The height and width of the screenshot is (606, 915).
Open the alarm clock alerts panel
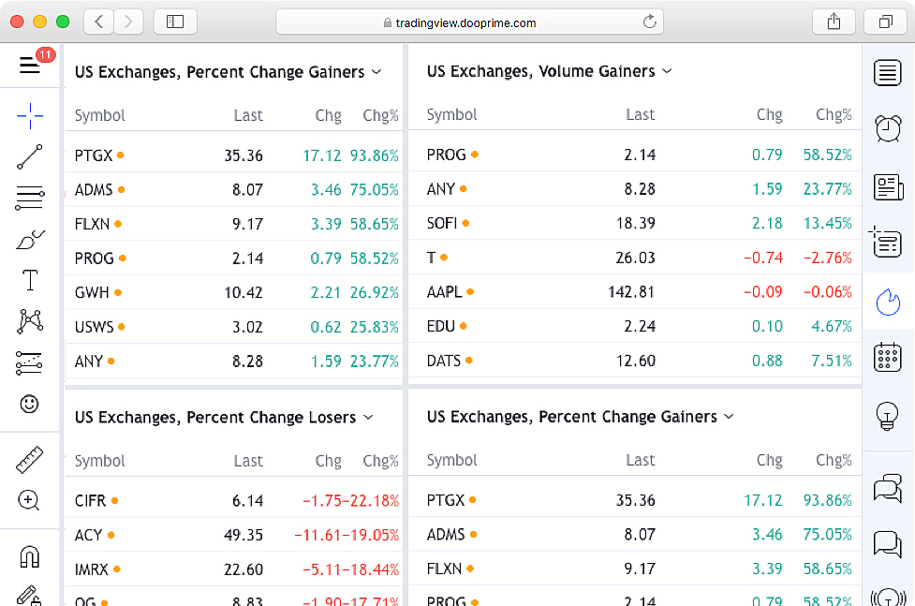coord(887,128)
